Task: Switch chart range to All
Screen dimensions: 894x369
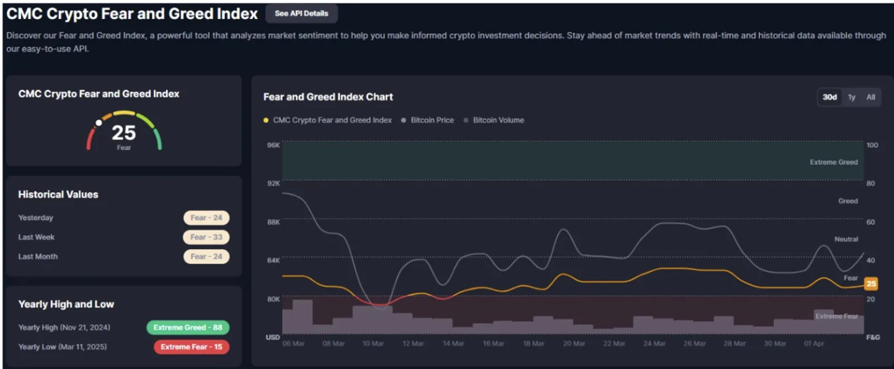Action: coord(871,97)
